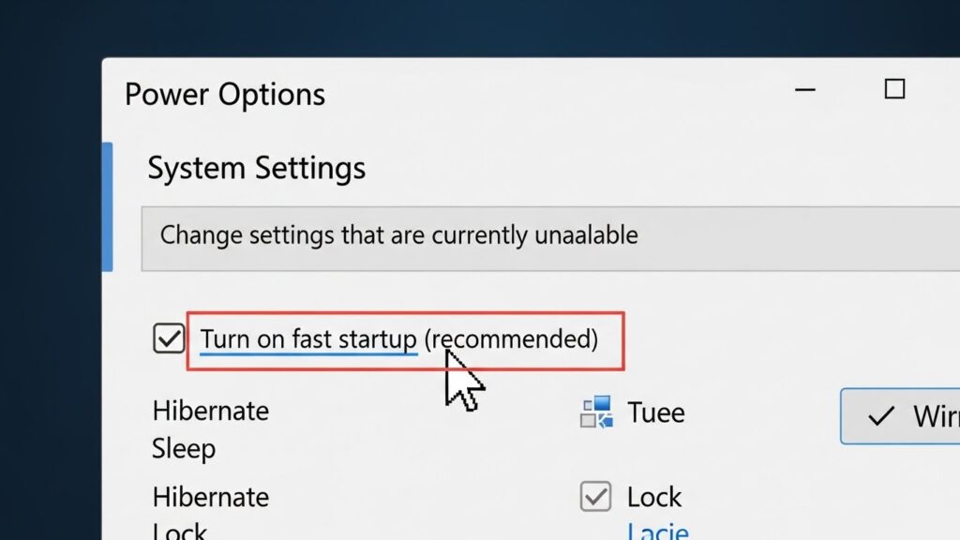Image resolution: width=960 pixels, height=540 pixels.
Task: Maximize the Power Options window
Action: coord(894,89)
